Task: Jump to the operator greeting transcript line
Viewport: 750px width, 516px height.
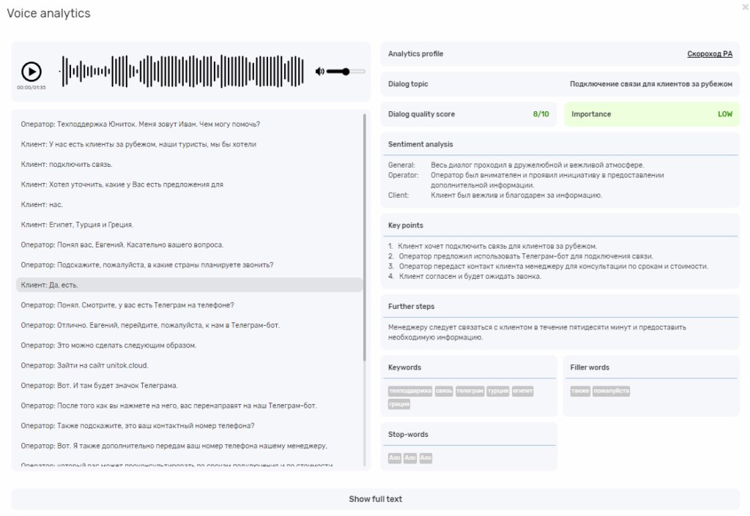Action: click(x=141, y=124)
